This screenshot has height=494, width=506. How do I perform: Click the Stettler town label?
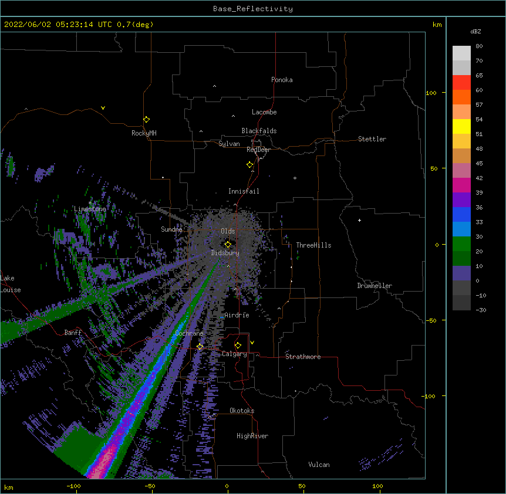[372, 139]
